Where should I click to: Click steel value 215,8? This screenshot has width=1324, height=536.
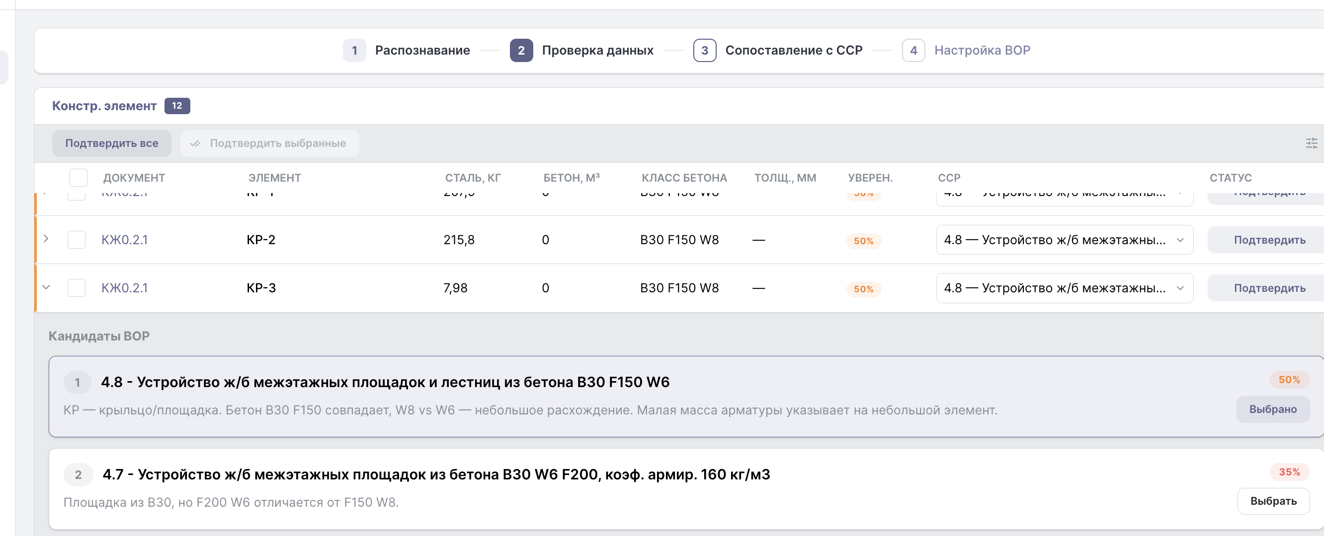(459, 240)
